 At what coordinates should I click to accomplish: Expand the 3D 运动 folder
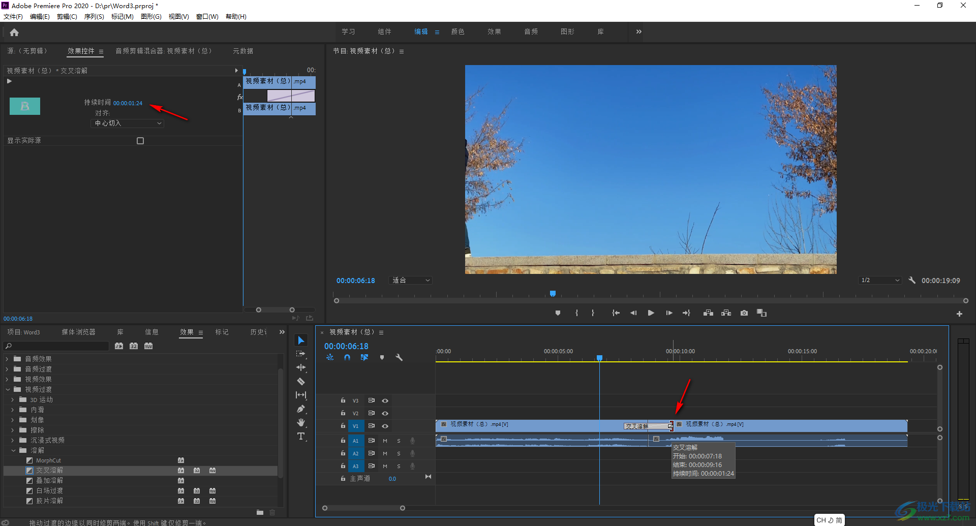pos(13,399)
